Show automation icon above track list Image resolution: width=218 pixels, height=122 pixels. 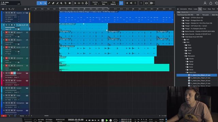point(13,9)
